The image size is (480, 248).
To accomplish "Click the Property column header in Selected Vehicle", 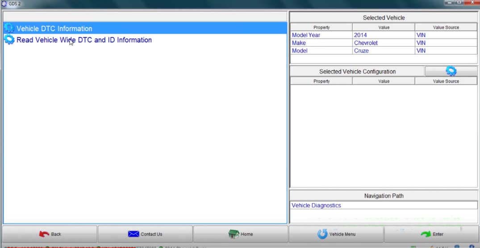I will (321, 28).
